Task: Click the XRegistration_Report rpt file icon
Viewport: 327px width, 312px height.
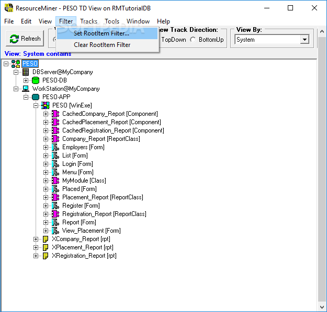Action: [46, 256]
